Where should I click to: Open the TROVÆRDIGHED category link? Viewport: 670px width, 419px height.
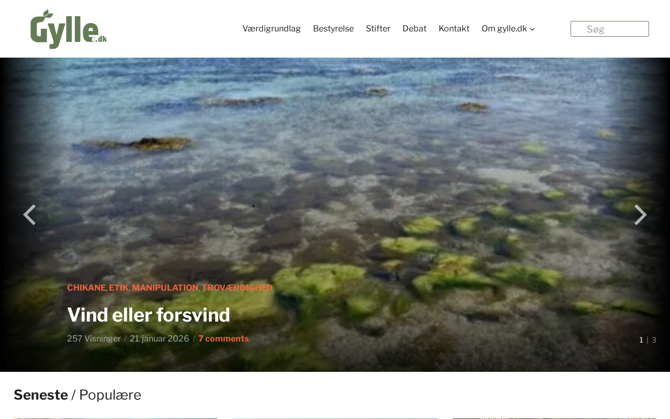click(x=237, y=288)
